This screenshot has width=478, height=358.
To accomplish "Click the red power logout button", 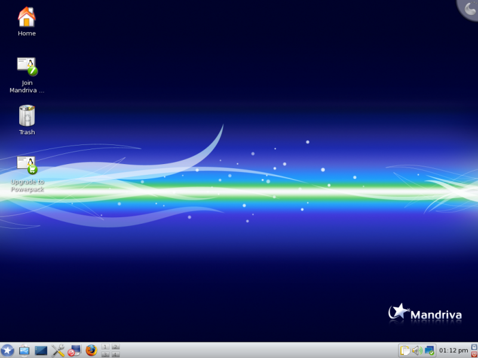I will point(474,354).
